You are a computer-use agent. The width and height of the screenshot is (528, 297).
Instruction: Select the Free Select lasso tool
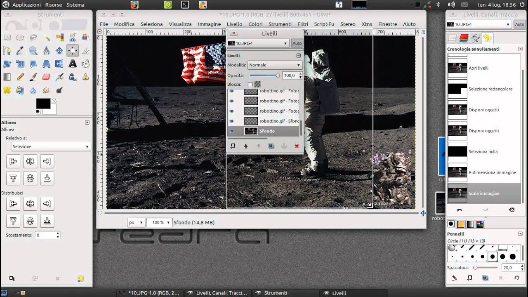click(33, 38)
